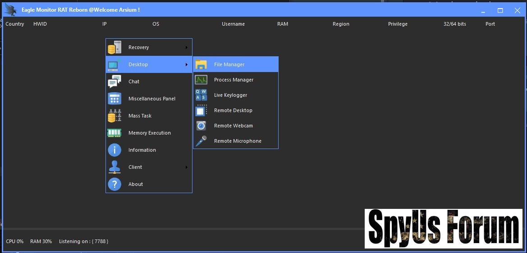
Task: Select the Memory Execution RAM icon
Action: [x=115, y=133]
